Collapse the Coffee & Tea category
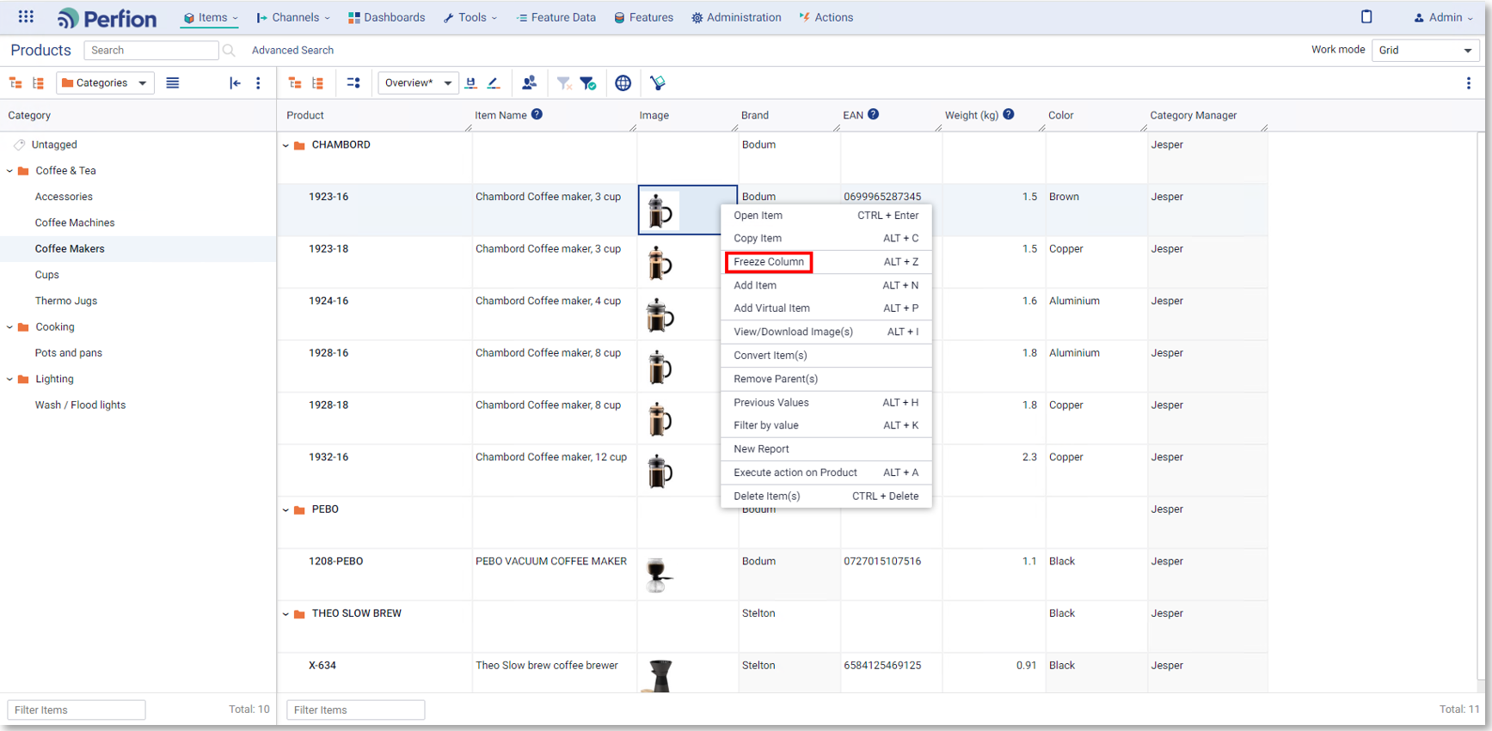The width and height of the screenshot is (1492, 731). (x=9, y=171)
